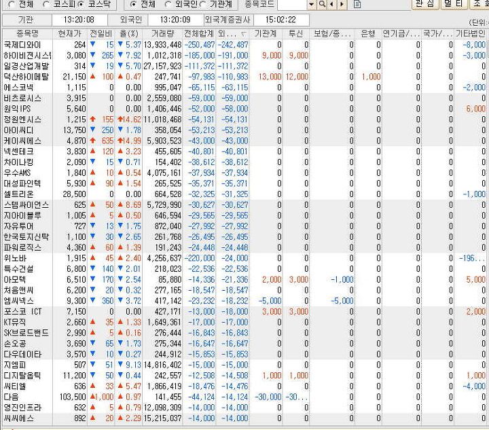Select the 차이나킹 stock row name
This screenshot has width=489, height=430.
[18, 162]
